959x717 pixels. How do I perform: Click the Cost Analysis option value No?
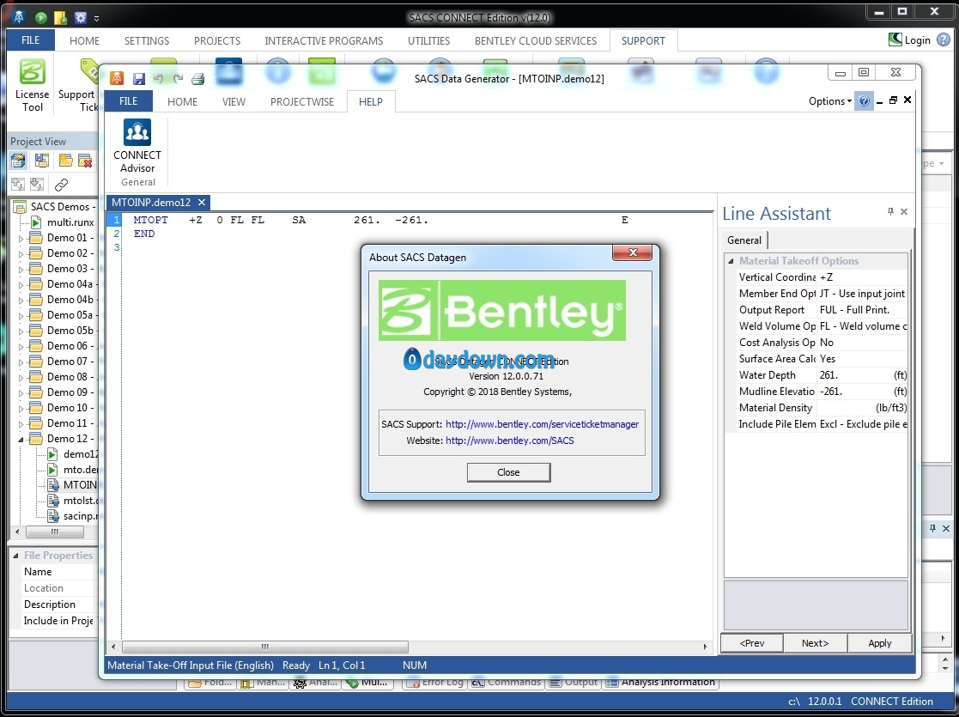pos(862,343)
